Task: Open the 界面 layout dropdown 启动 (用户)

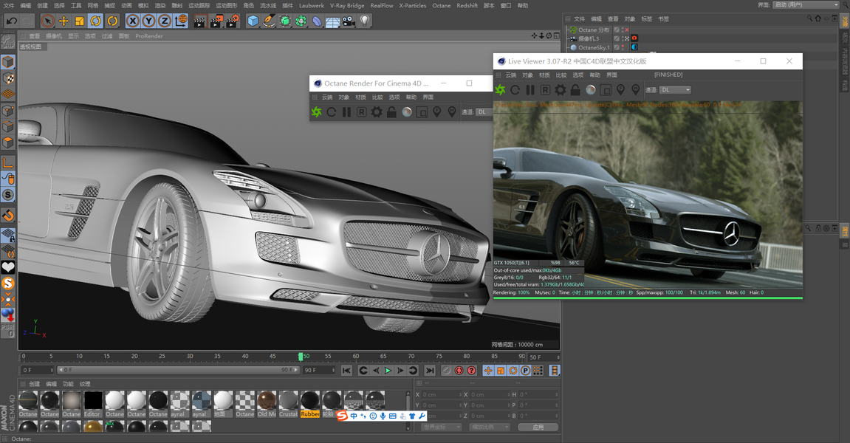Action: point(806,5)
